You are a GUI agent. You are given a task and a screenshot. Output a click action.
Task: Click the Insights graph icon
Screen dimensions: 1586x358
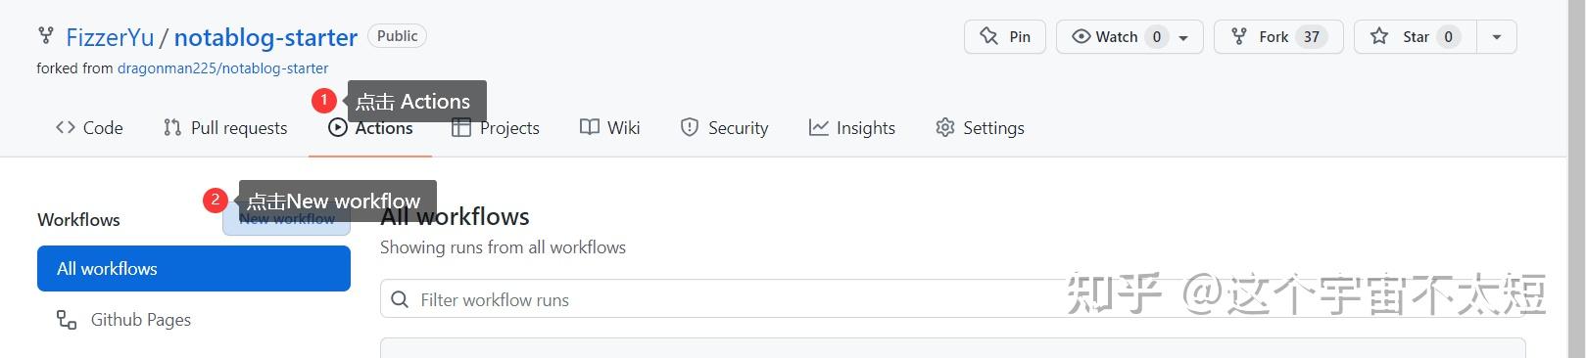(x=818, y=127)
